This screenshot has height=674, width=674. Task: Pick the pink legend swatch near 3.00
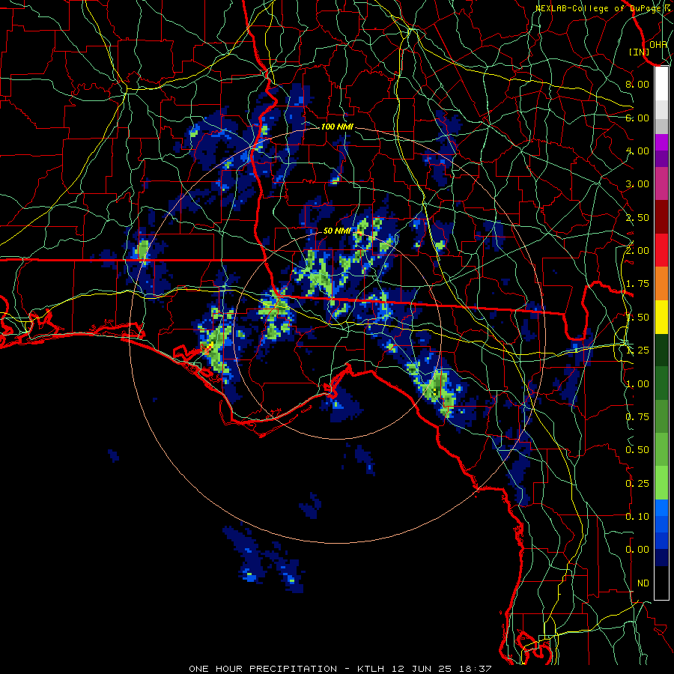661,184
